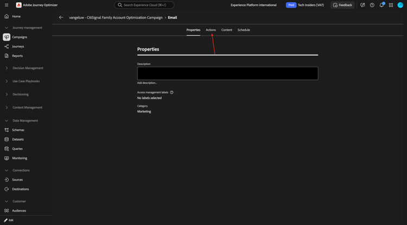407x225 pixels.
Task: Click the No labels selected text
Action: tap(150, 98)
